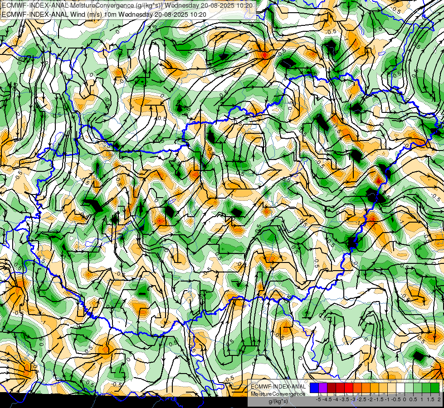Click the -0.5 tick label in the legend scale
This screenshot has height=408, width=444.
pos(396,399)
